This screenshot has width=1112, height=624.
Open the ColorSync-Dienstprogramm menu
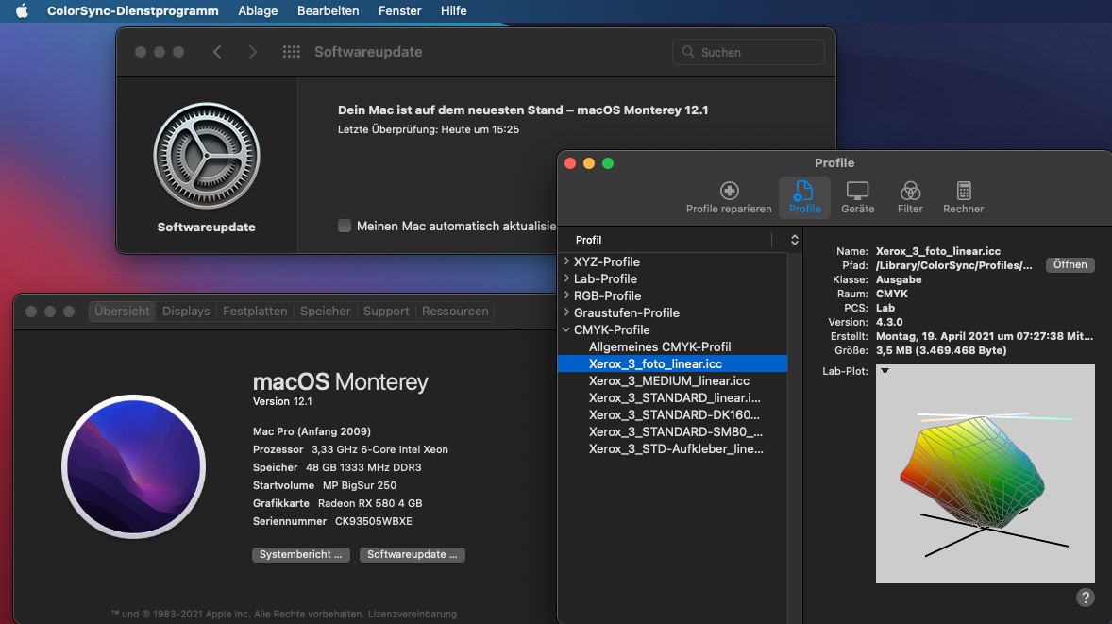(x=132, y=10)
